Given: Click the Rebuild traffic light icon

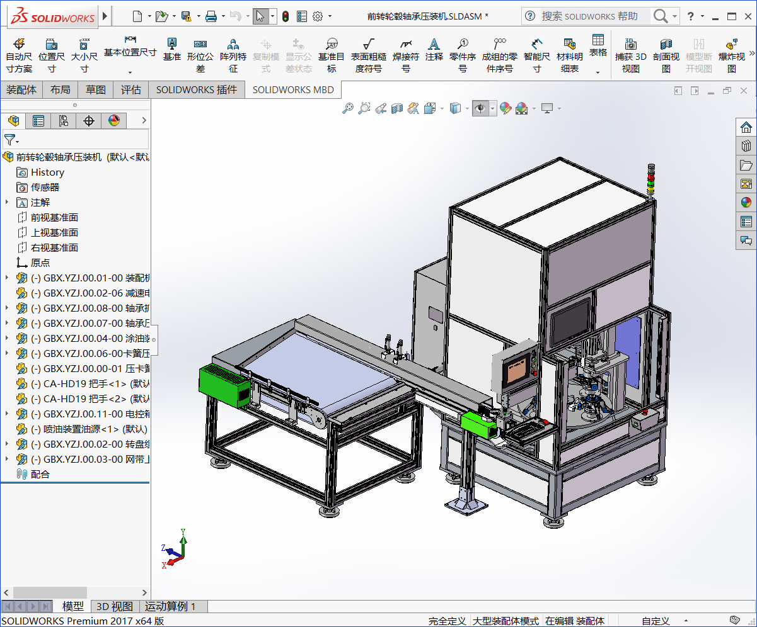Looking at the screenshot, I should [286, 16].
